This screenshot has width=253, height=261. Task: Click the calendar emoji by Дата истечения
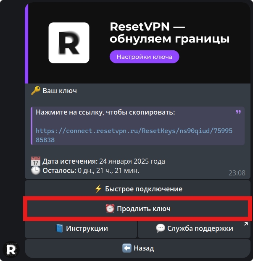tap(36, 161)
